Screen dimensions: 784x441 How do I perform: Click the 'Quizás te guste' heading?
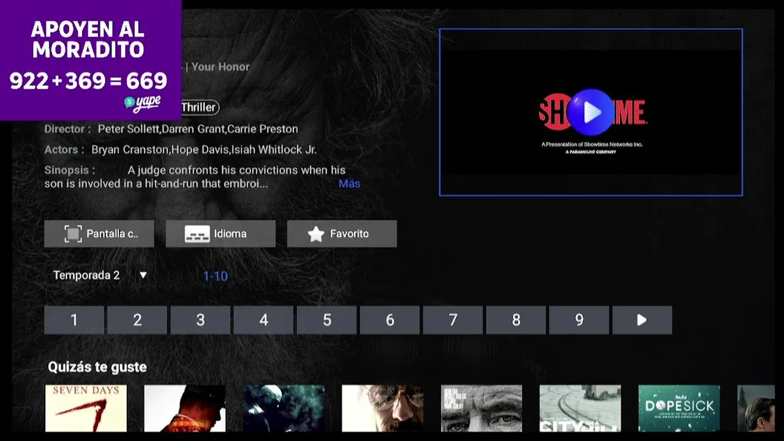pyautogui.click(x=97, y=367)
